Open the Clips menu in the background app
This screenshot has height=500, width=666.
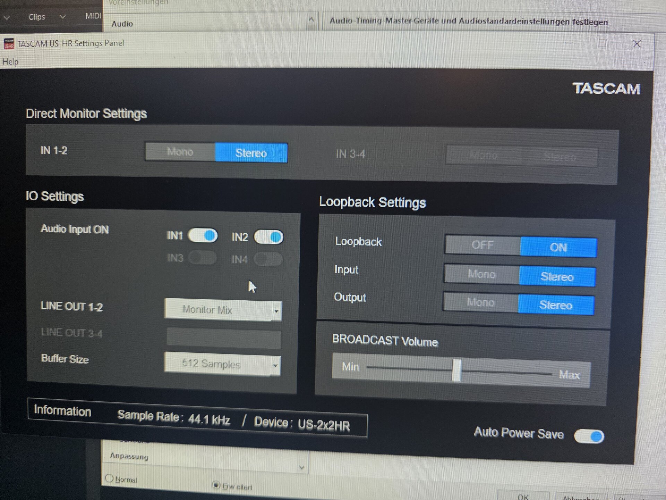tap(37, 17)
